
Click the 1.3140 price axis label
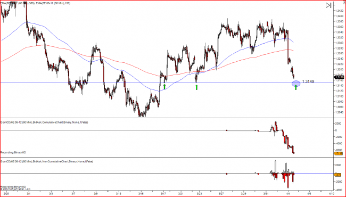pyautogui.click(x=340, y=85)
